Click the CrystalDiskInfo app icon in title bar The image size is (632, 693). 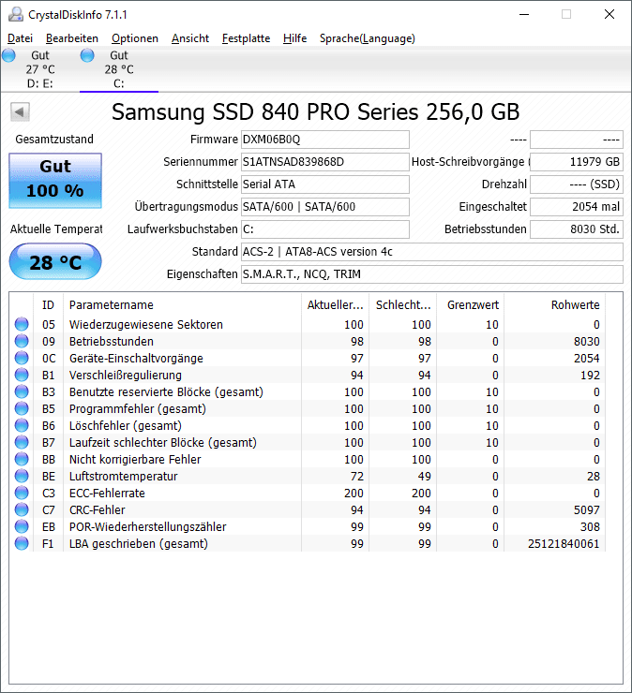point(16,15)
